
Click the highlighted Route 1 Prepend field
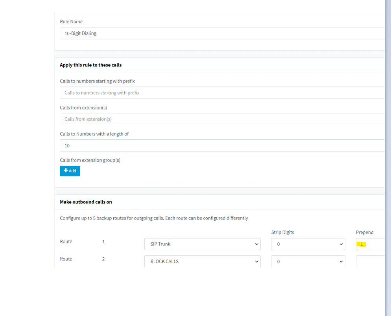[370, 244]
